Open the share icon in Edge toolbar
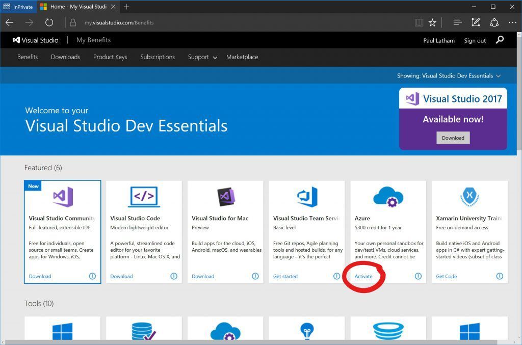The width and height of the screenshot is (522, 345). coord(494,22)
